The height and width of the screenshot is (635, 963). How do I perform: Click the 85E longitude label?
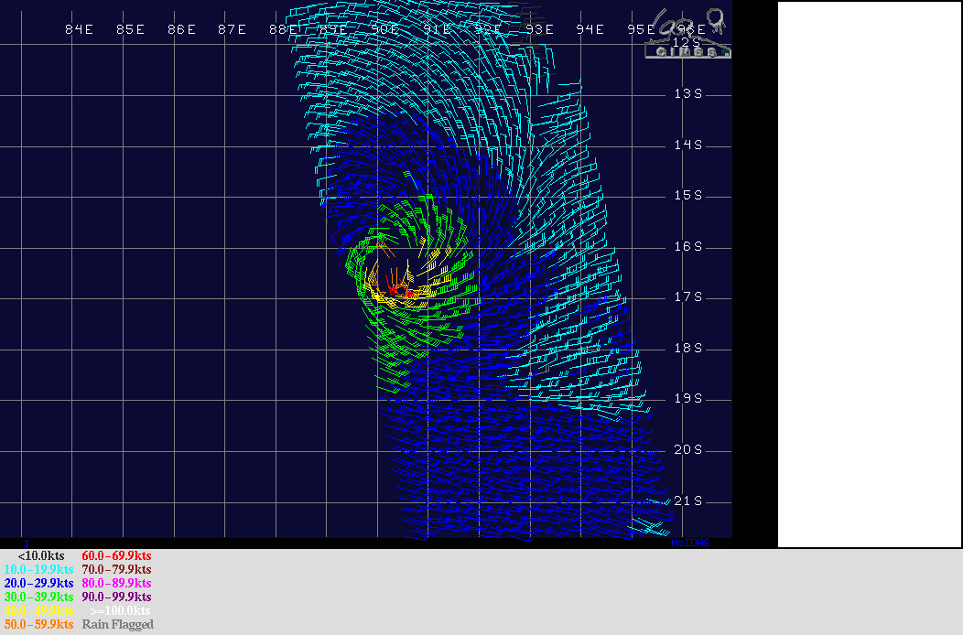click(130, 29)
